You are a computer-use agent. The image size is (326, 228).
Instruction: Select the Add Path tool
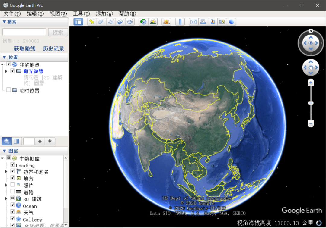[x=111, y=22]
